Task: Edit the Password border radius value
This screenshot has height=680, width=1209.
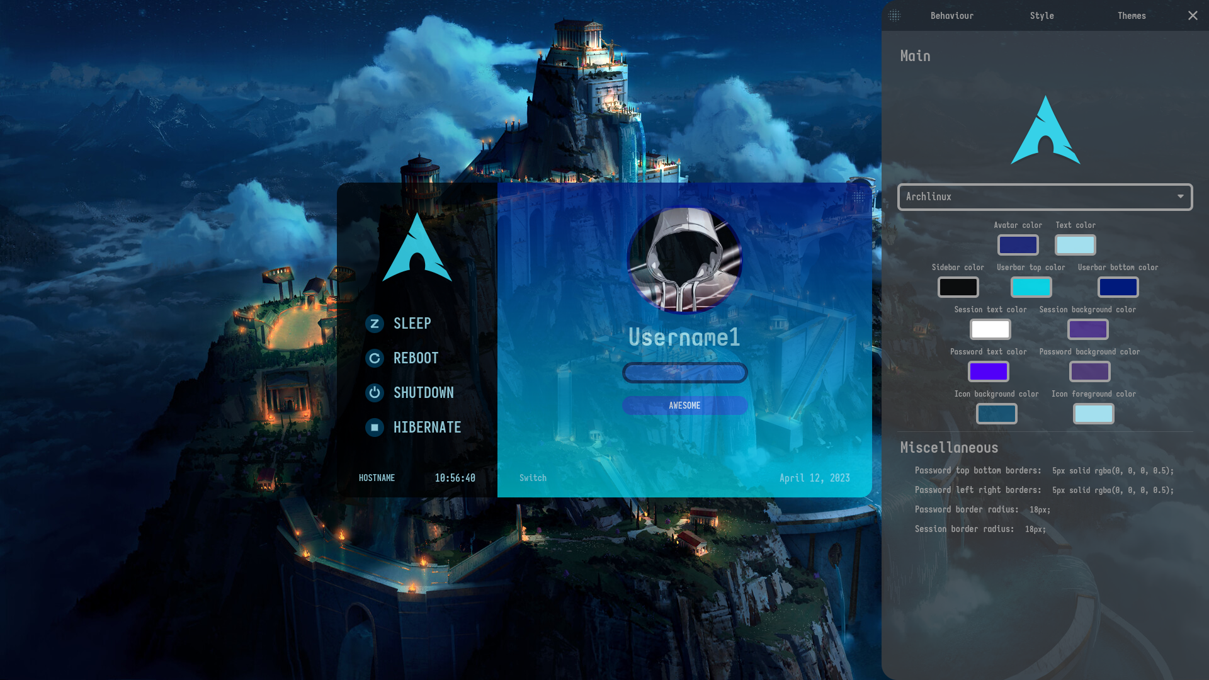Action: [1040, 510]
